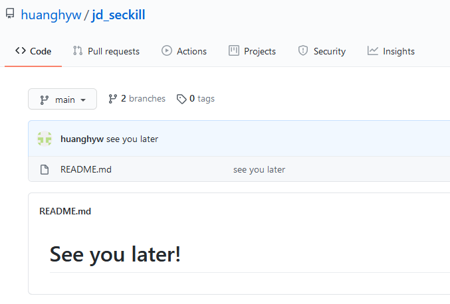The image size is (450, 304).
Task: Open the main branch dropdown
Action: tap(62, 100)
